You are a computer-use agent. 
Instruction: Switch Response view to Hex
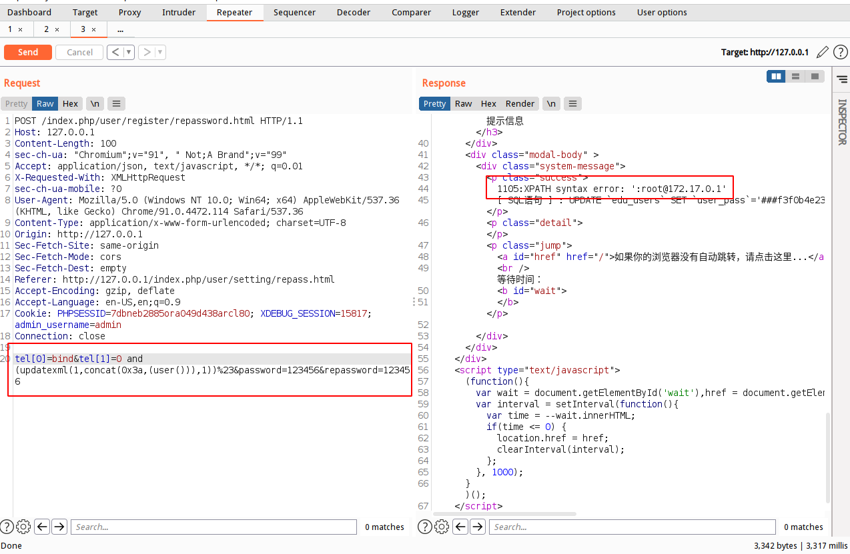[488, 103]
